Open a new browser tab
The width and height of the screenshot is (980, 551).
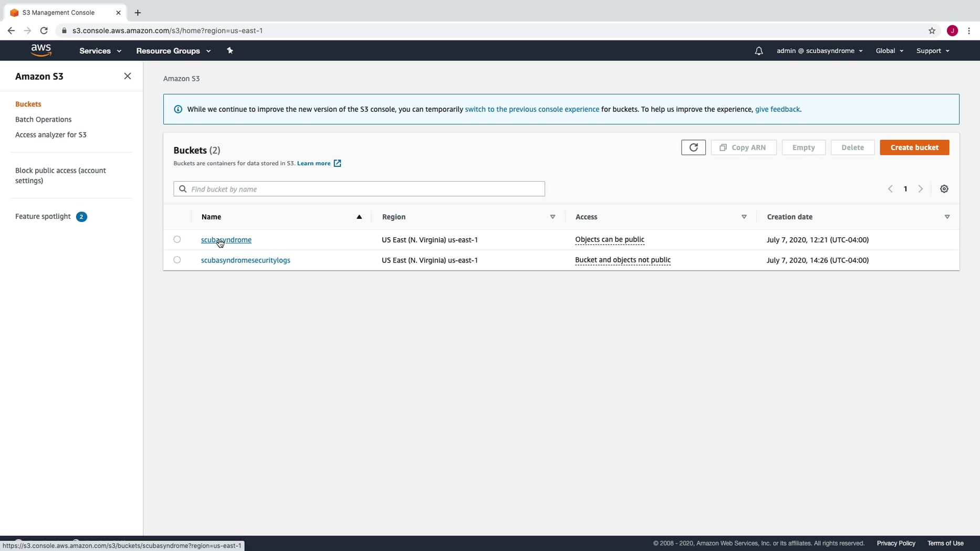[x=138, y=13]
